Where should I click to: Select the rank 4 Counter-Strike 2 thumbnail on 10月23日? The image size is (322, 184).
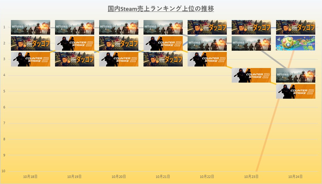[x=251, y=75]
